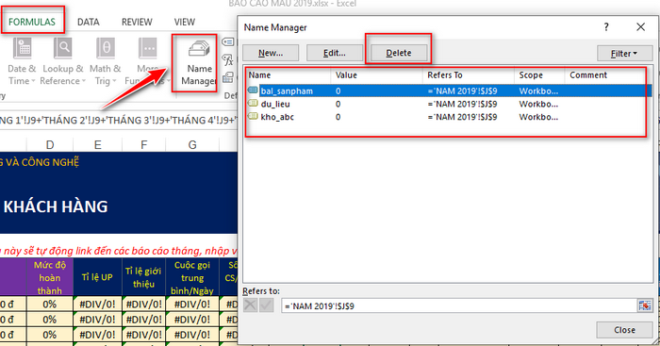Click New... button in Name Manager
660x346 pixels.
tap(271, 53)
